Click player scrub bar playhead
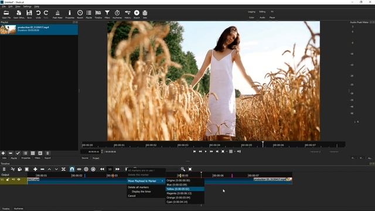This screenshot has width=375, height=211. (263, 144)
